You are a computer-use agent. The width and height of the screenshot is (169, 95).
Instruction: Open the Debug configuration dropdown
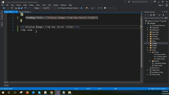tap(38, 8)
